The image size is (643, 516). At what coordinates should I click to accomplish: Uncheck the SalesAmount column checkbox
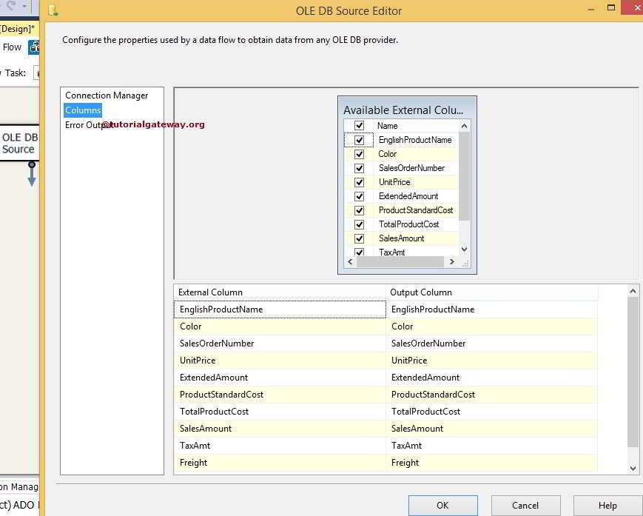(359, 238)
